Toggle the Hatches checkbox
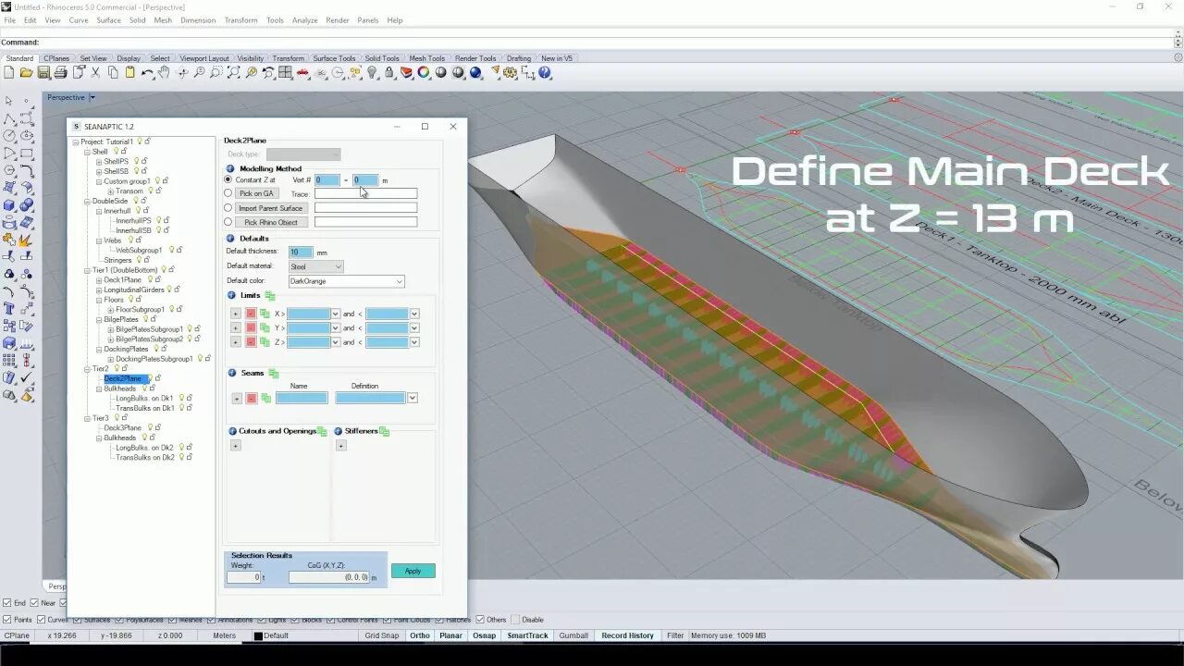The image size is (1184, 666). tap(439, 620)
